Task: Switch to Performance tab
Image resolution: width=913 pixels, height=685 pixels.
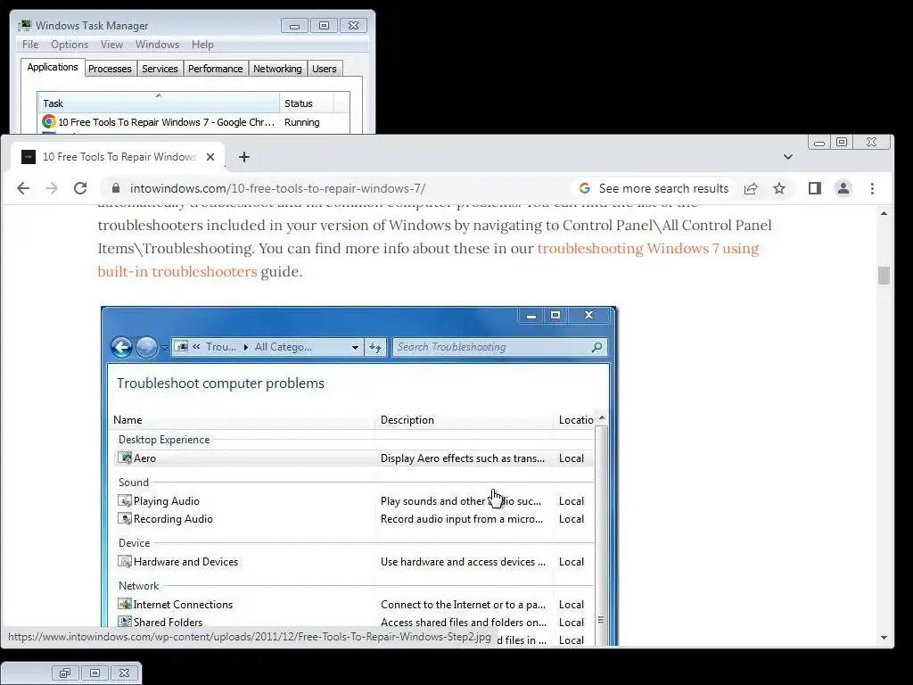Action: [x=216, y=69]
